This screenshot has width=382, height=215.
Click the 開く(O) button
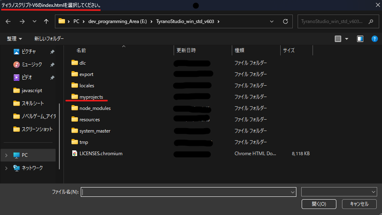click(319, 204)
